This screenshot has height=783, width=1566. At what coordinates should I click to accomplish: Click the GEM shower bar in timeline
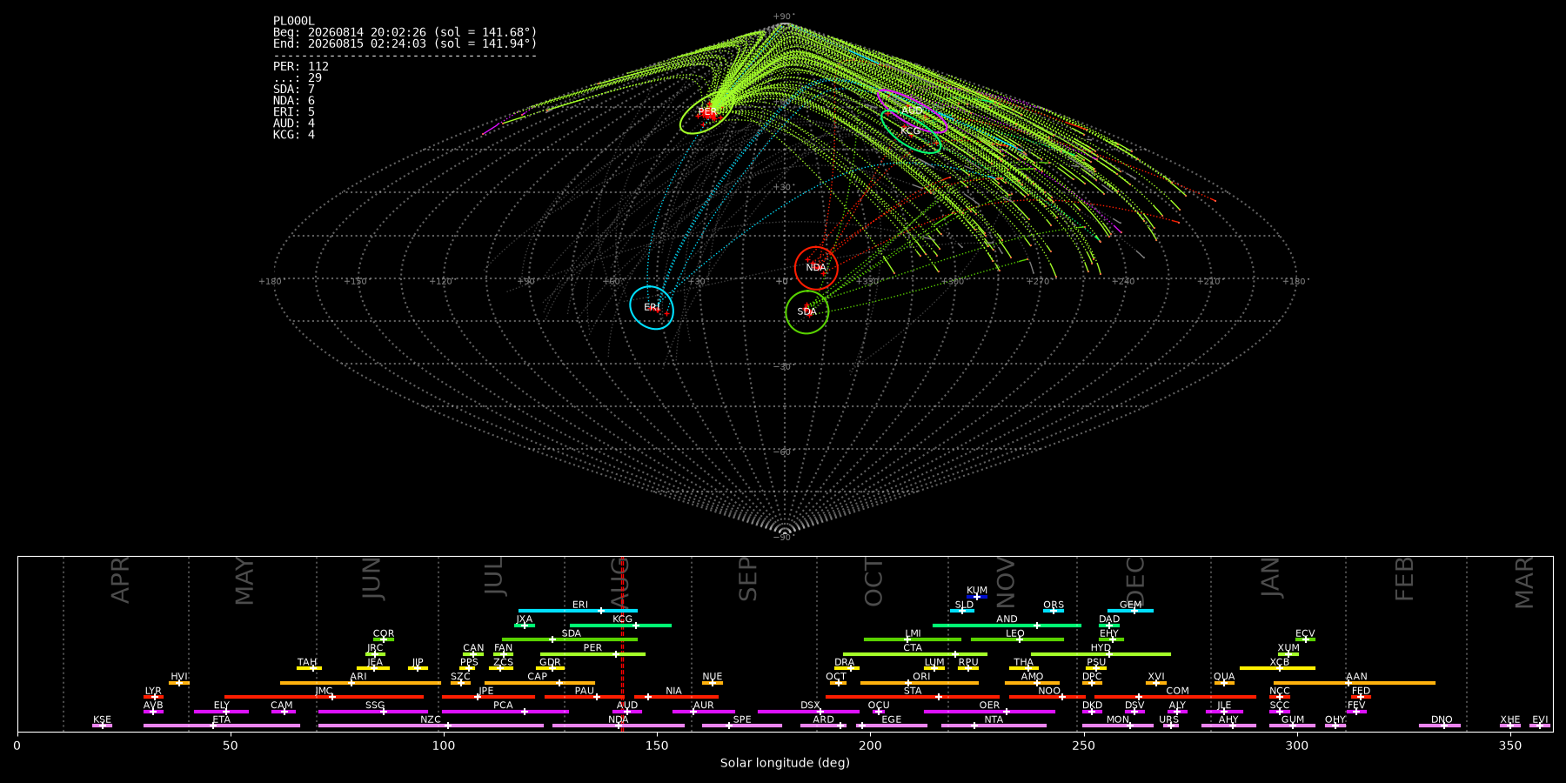(x=1130, y=611)
